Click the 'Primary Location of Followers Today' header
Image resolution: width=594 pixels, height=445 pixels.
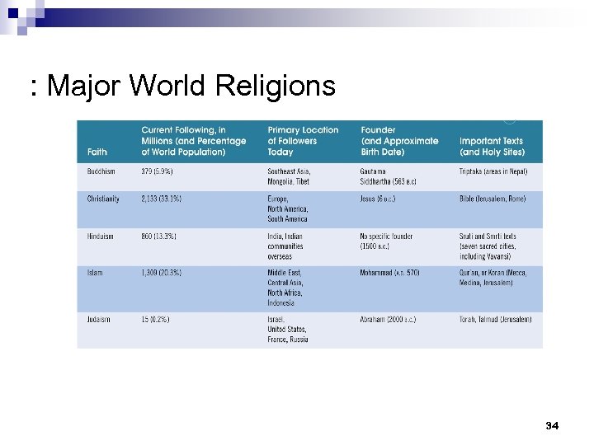[x=303, y=141]
